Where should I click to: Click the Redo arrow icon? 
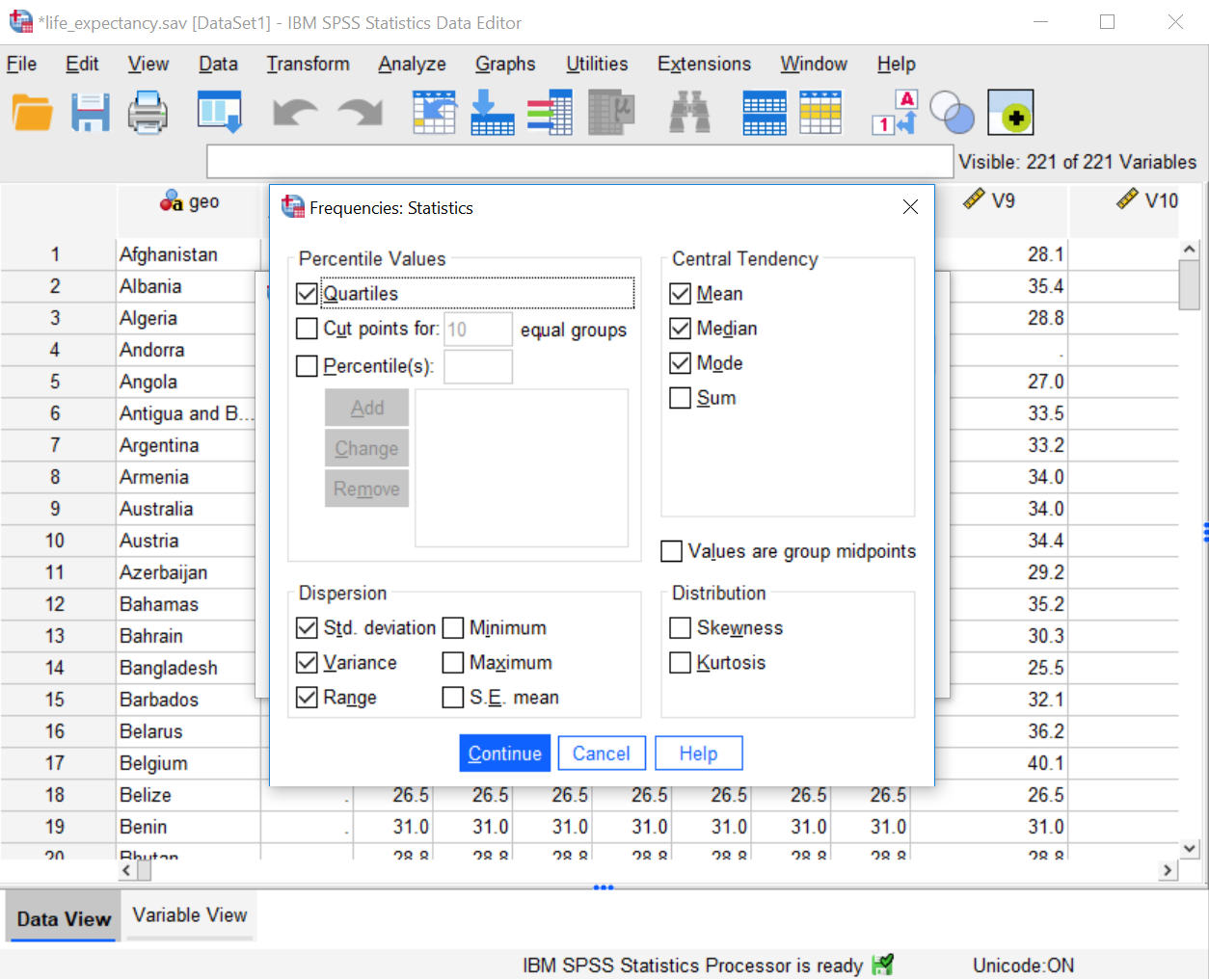[361, 113]
